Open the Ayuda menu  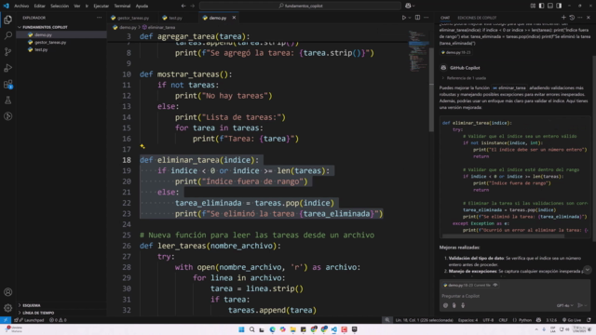tap(142, 6)
